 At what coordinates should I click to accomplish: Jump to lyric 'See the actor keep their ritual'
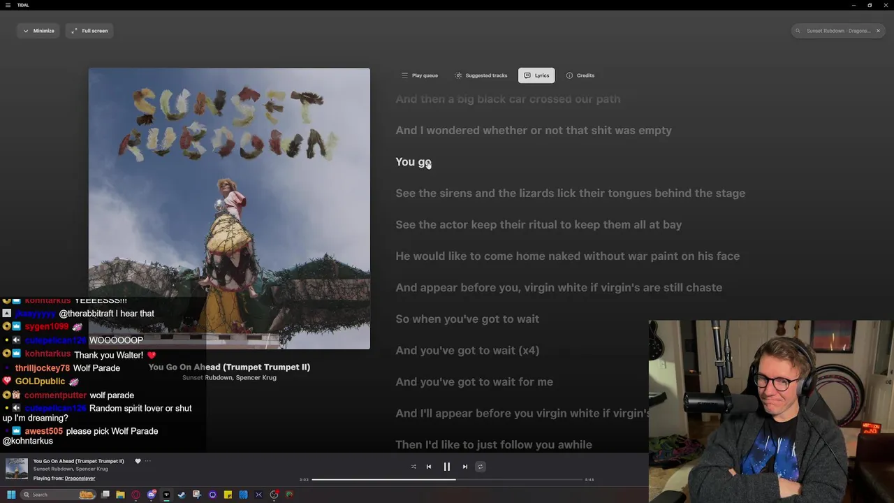538,225
